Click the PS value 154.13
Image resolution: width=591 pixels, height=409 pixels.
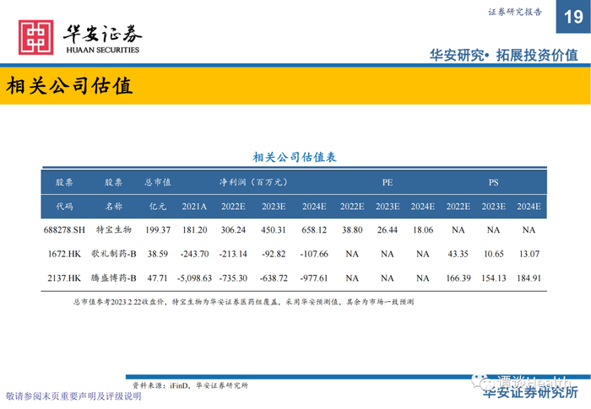click(x=493, y=278)
